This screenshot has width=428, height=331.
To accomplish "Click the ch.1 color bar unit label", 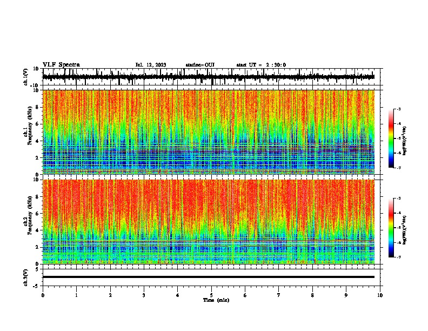I will coord(404,141).
